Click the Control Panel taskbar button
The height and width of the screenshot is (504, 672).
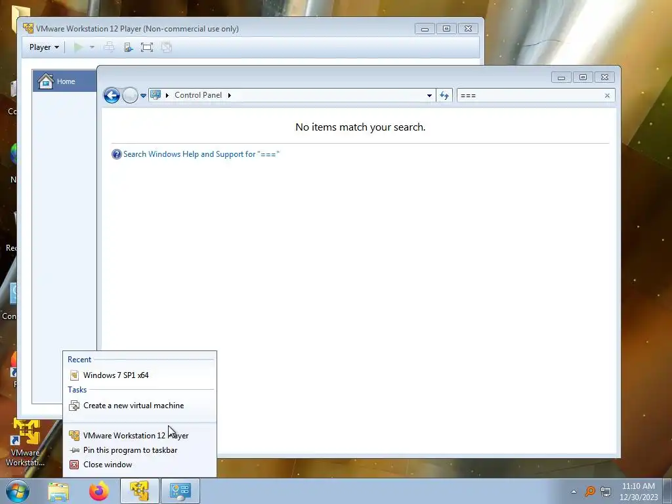point(180,491)
